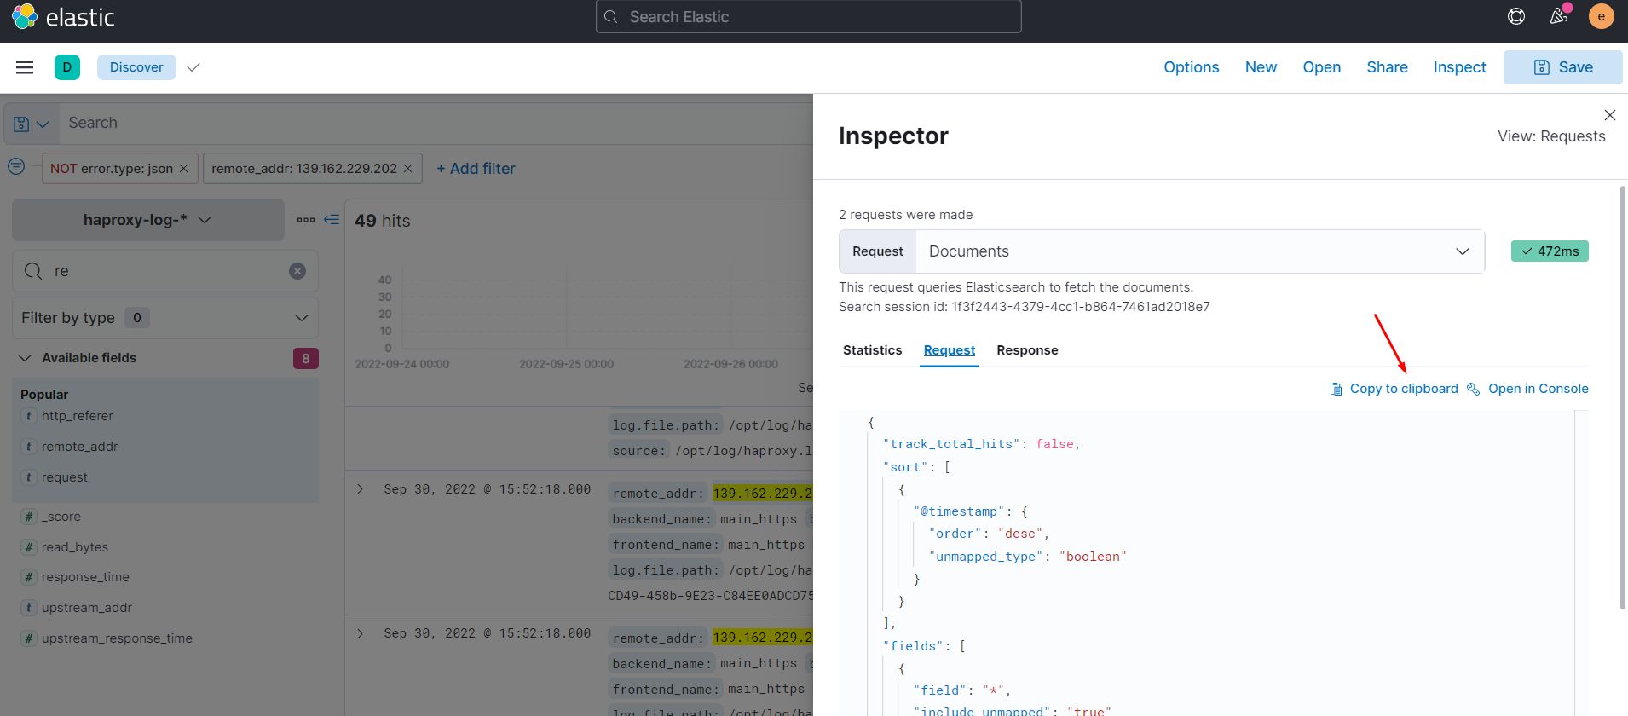Click the text type icon of http_referer
The image size is (1628, 716).
click(x=29, y=416)
